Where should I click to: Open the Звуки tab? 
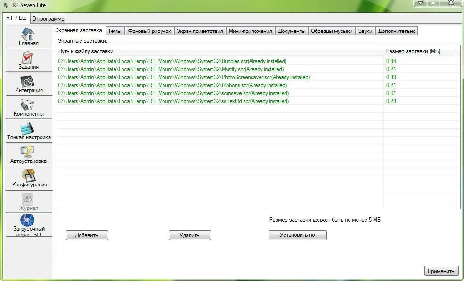(x=366, y=31)
